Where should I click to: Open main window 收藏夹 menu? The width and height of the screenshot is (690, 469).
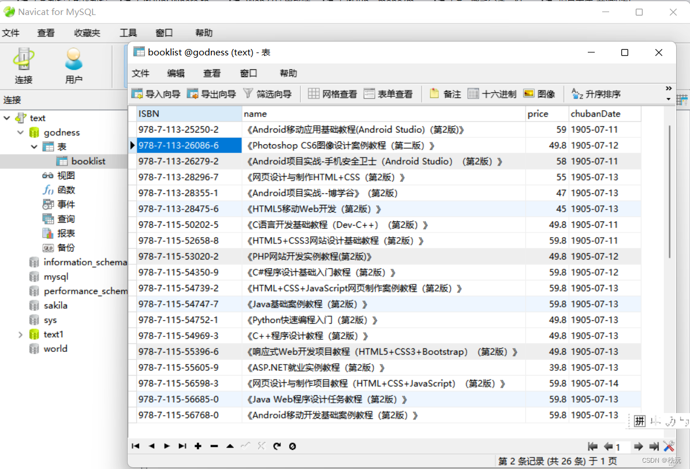coord(87,33)
